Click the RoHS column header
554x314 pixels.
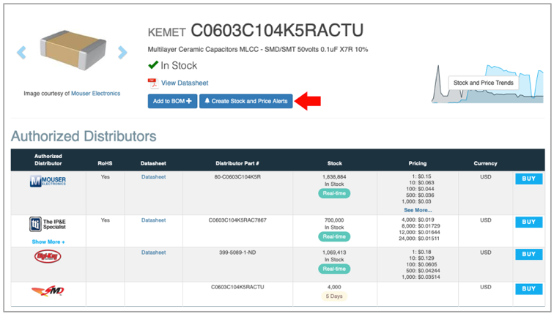[x=105, y=163]
